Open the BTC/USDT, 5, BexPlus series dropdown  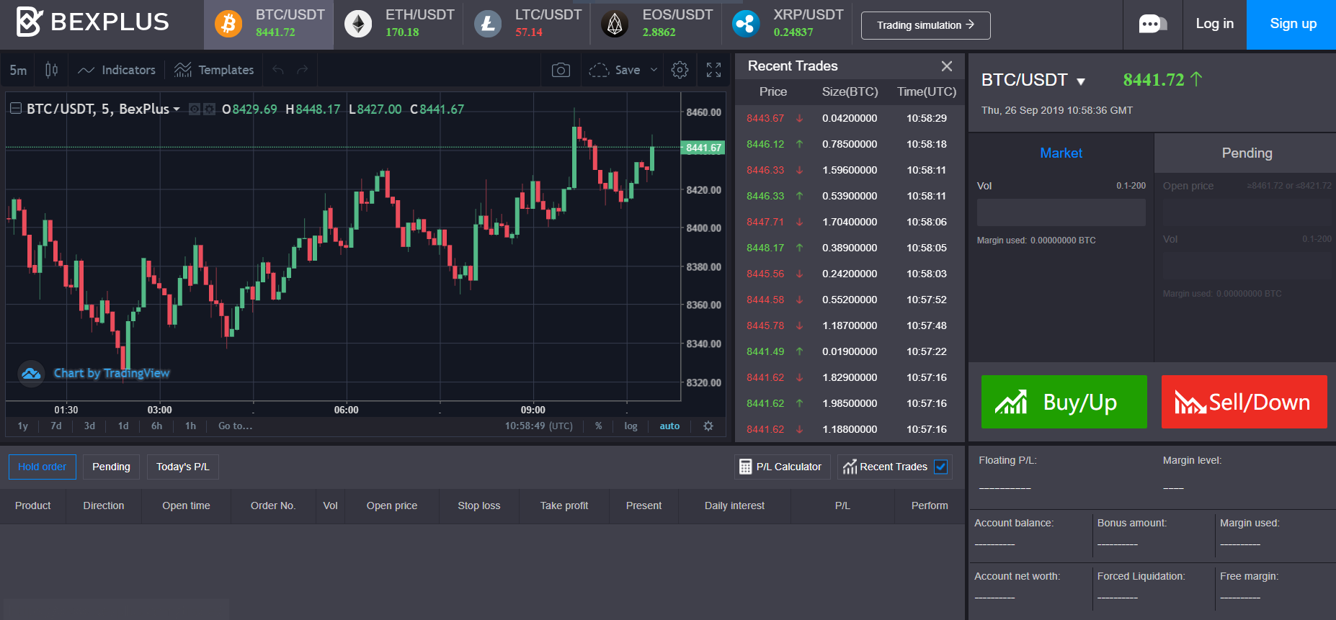pyautogui.click(x=176, y=109)
